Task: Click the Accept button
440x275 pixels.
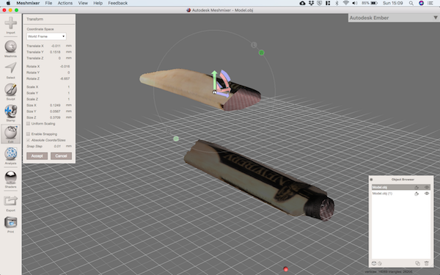Action: pyautogui.click(x=37, y=156)
